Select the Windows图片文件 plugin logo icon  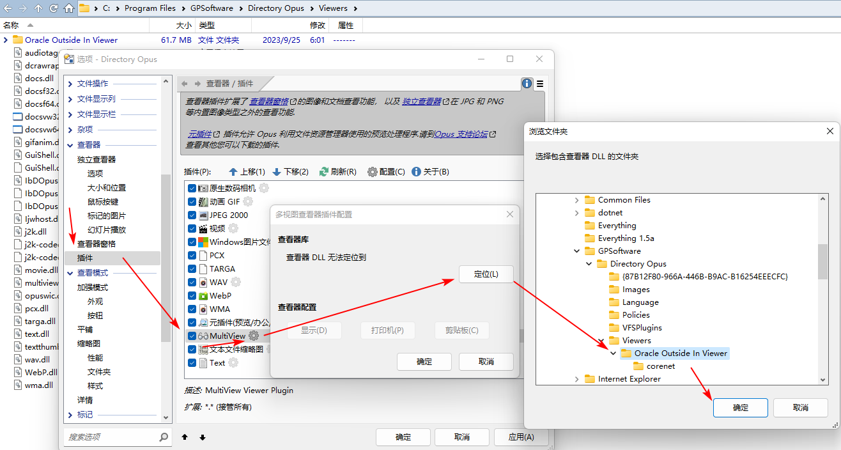(x=203, y=242)
